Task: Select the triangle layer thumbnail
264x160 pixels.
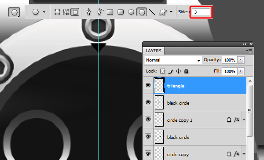Action: point(159,85)
